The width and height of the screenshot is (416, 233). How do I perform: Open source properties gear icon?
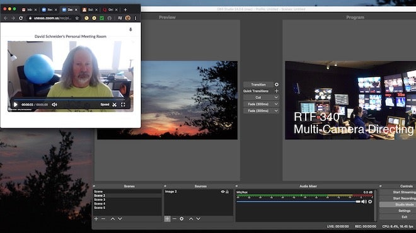[x=182, y=219]
